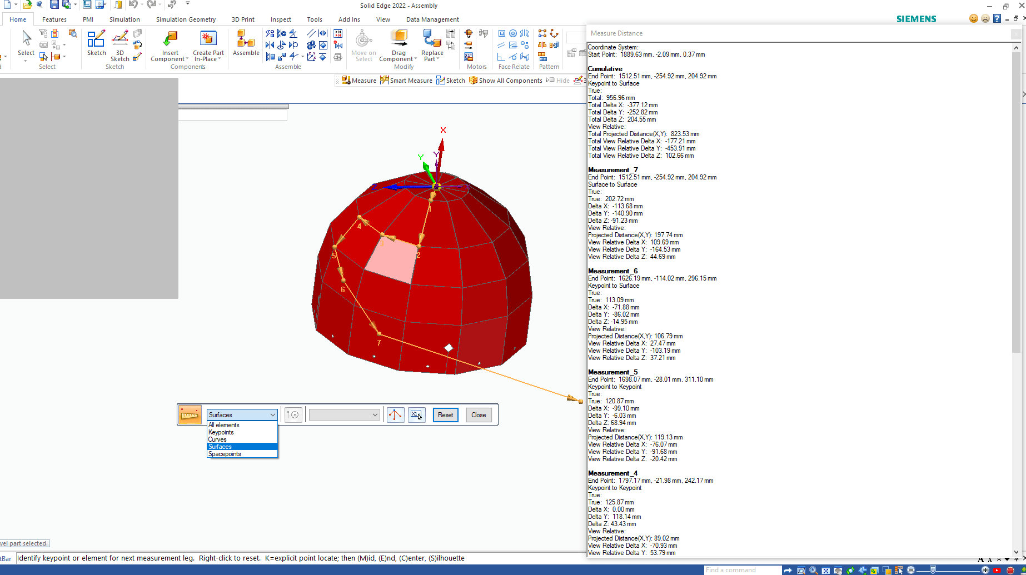The image size is (1026, 575).
Task: Open the Inspect ribbon tab
Action: 281,19
